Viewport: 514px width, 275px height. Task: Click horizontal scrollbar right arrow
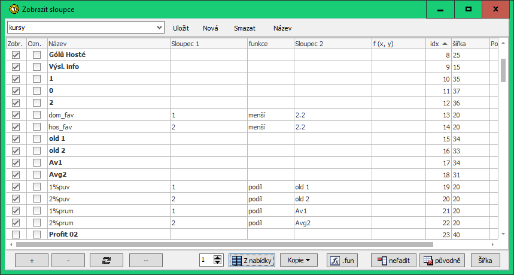pos(492,244)
